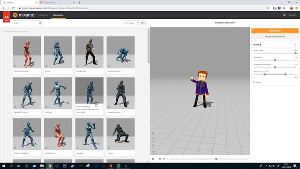The height and width of the screenshot is (169, 300).
Task: Click the Upload Character button
Action: pyautogui.click(x=275, y=37)
